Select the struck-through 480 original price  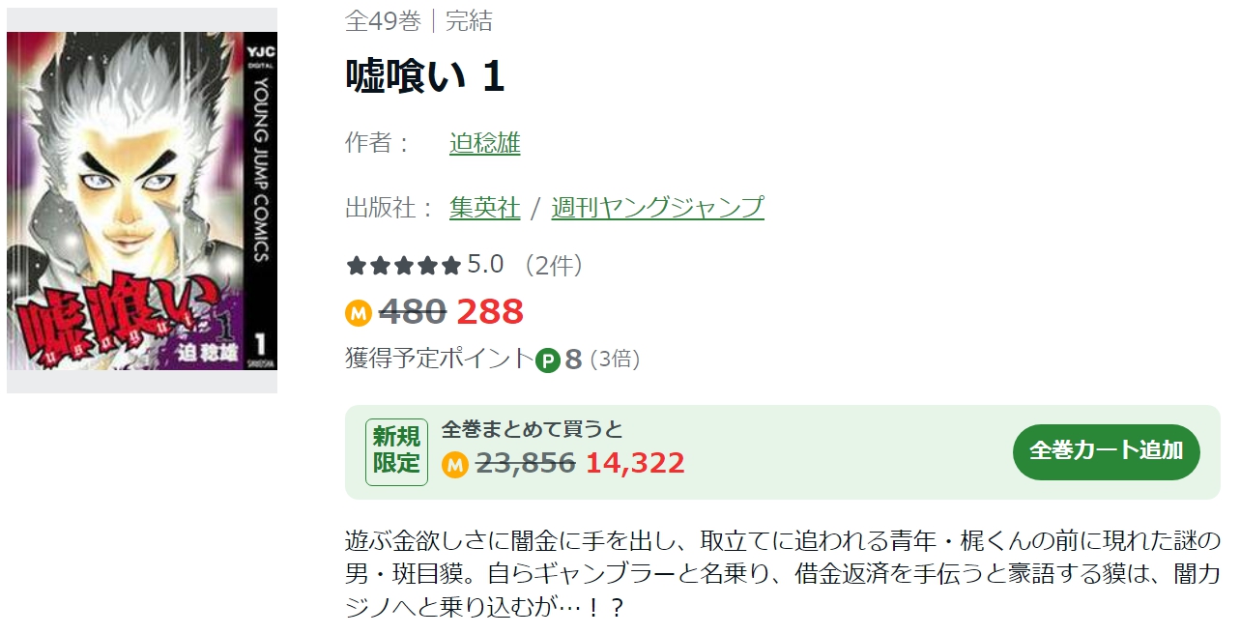point(413,311)
